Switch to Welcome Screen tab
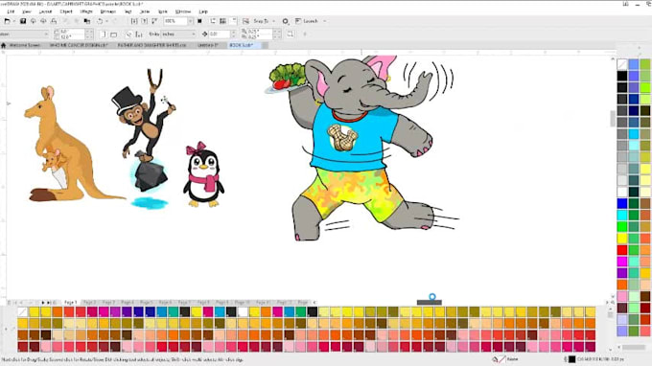 tap(25, 45)
